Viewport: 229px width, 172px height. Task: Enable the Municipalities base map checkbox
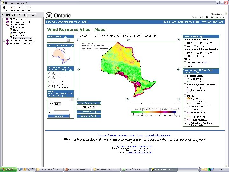185,76
